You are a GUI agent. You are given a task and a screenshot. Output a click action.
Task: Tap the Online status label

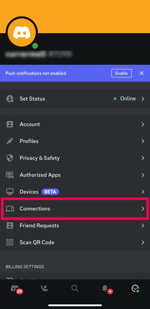point(128,99)
